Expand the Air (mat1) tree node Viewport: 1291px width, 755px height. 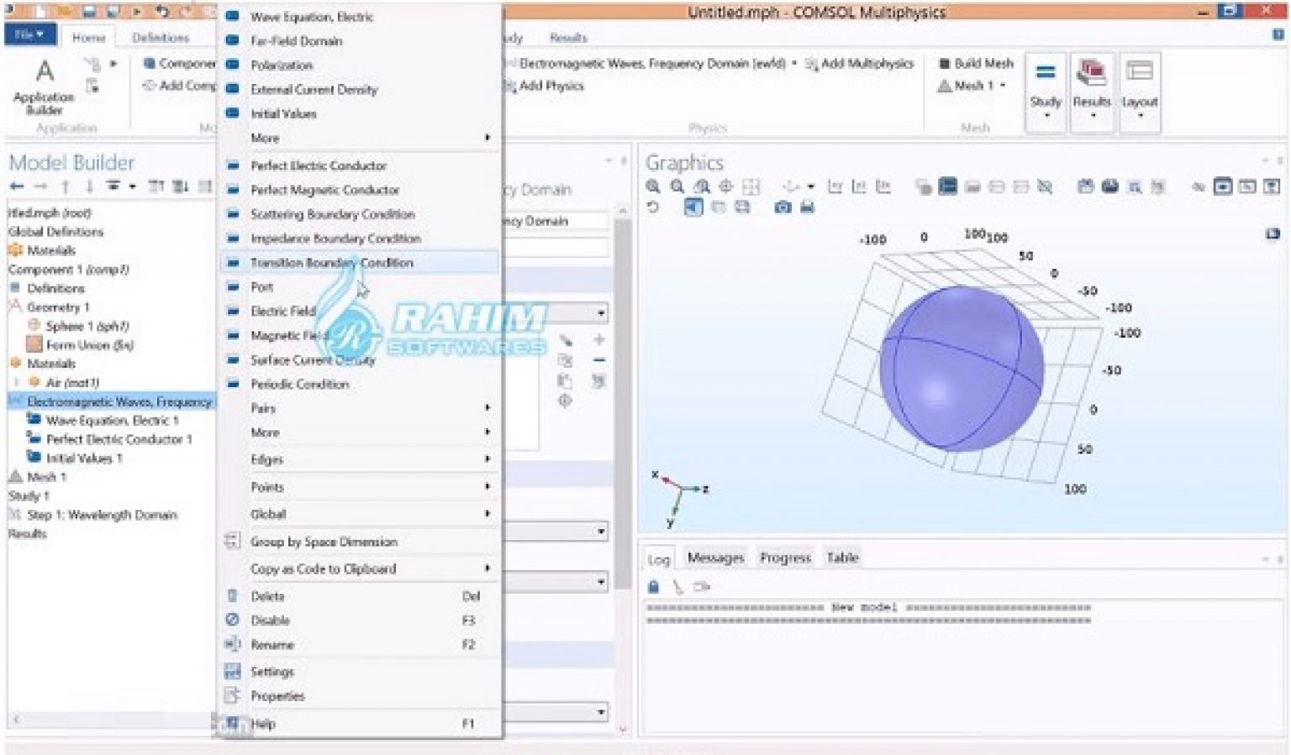pos(17,383)
